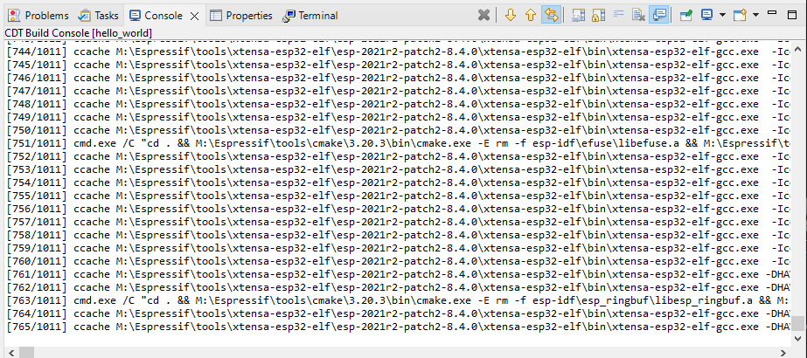Click the [752/1011] ccache line
The image size is (807, 358).
[x=399, y=156]
